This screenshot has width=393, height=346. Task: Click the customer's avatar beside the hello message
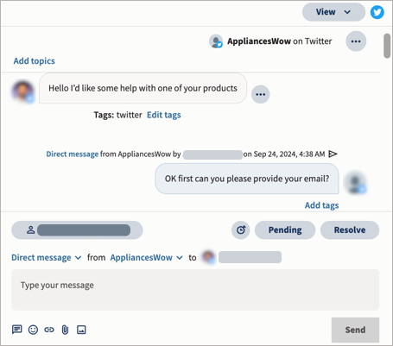(x=23, y=91)
